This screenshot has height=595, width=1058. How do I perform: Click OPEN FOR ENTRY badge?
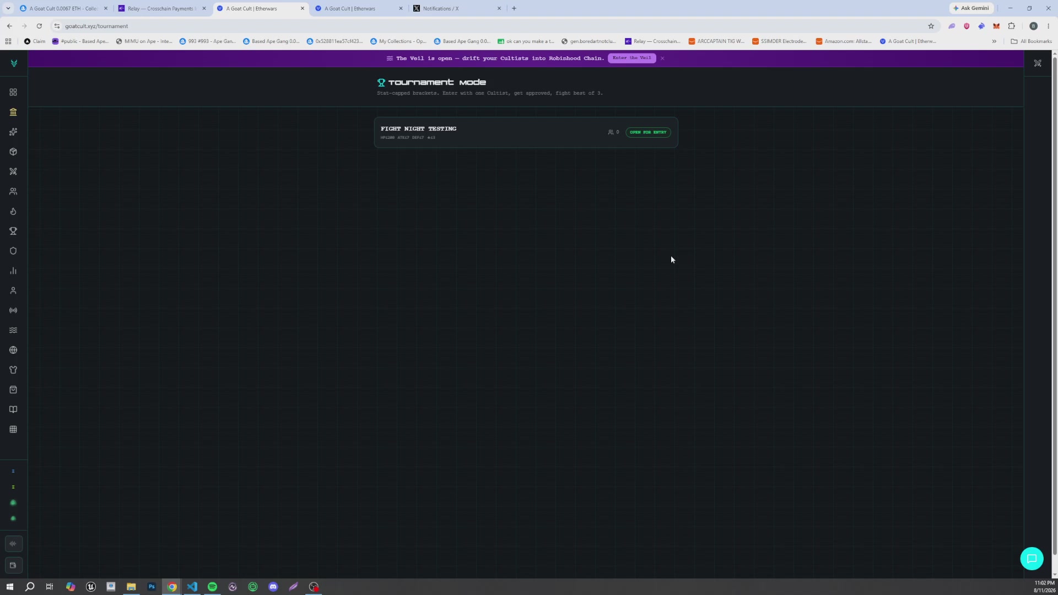pos(648,132)
